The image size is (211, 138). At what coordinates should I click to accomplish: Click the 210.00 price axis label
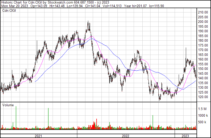[203, 12]
